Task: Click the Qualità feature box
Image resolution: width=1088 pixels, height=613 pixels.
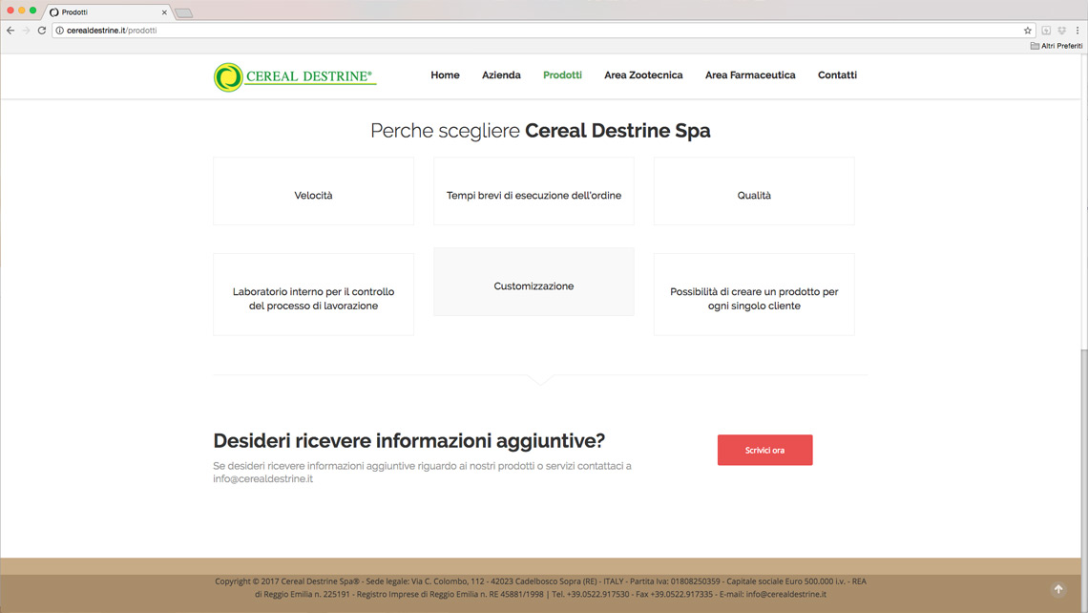Action: 754,191
